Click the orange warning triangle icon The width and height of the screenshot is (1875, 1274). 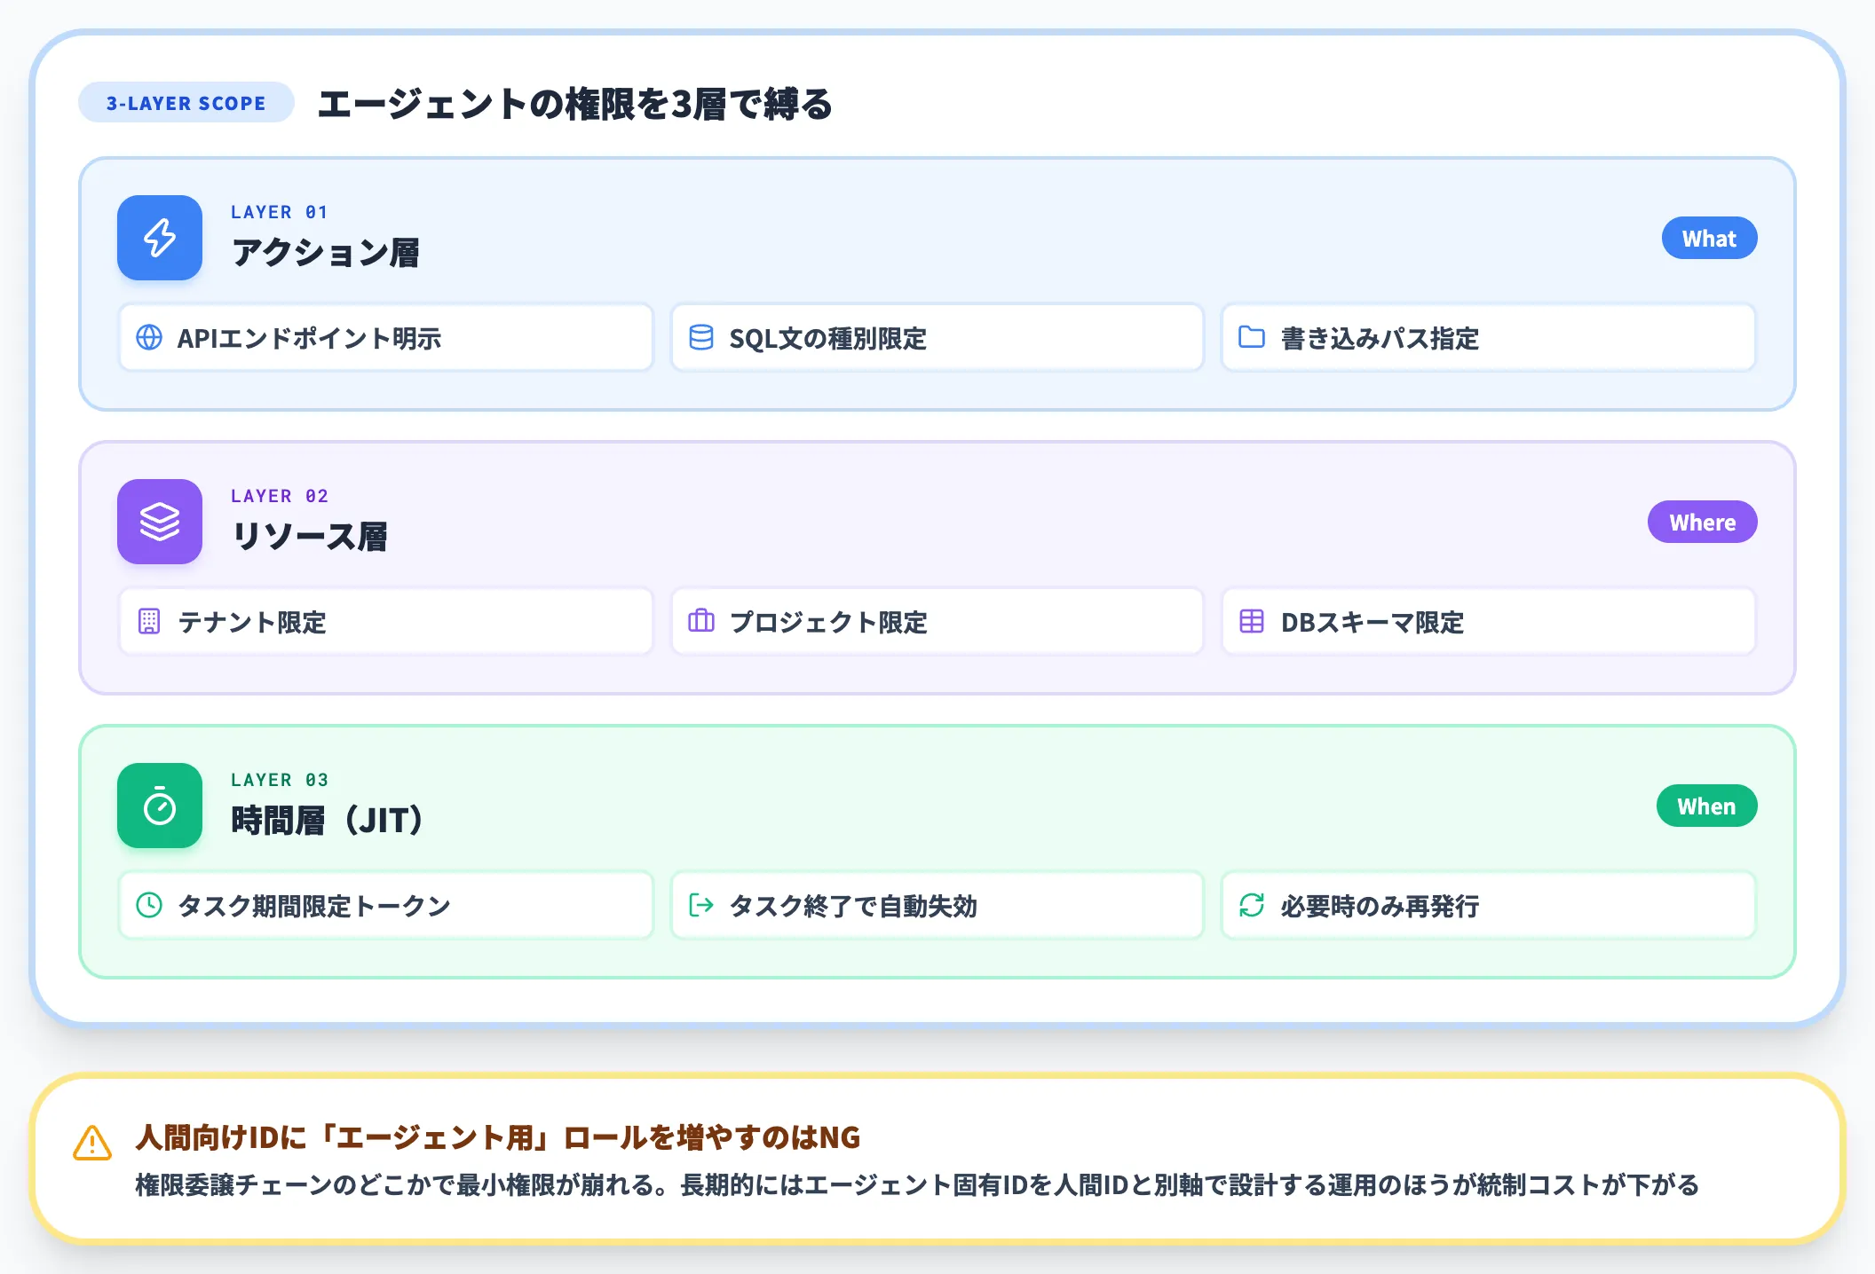click(x=92, y=1143)
